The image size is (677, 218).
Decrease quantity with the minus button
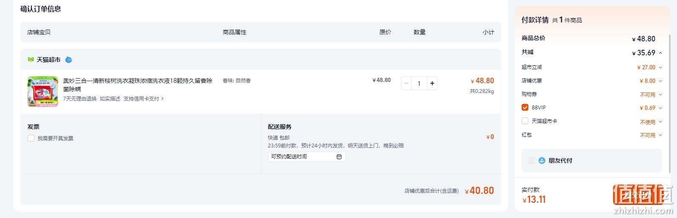click(406, 83)
